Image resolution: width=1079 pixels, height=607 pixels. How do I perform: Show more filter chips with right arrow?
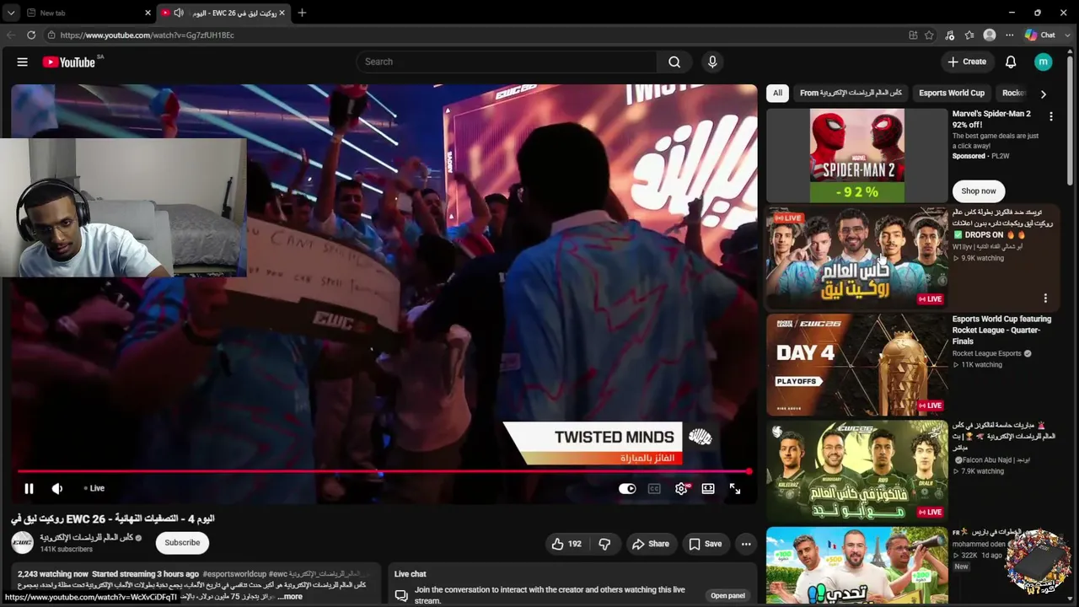[1043, 94]
